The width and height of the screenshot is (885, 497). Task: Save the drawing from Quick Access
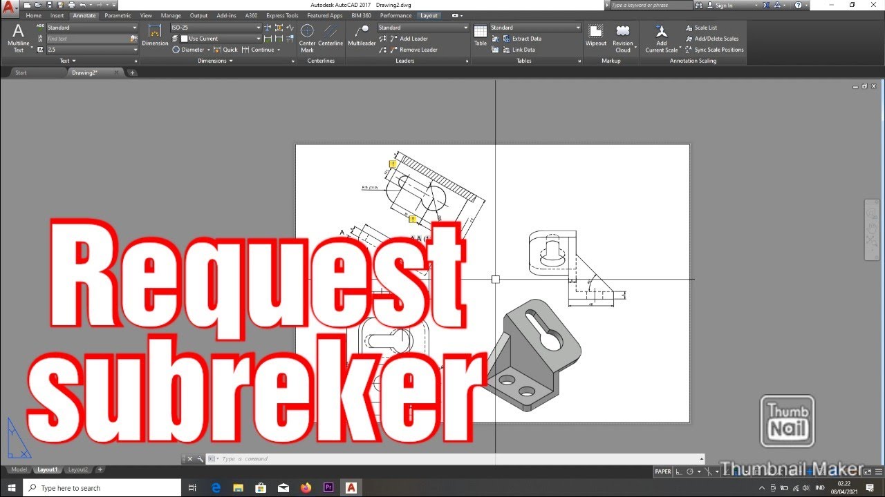[x=49, y=5]
